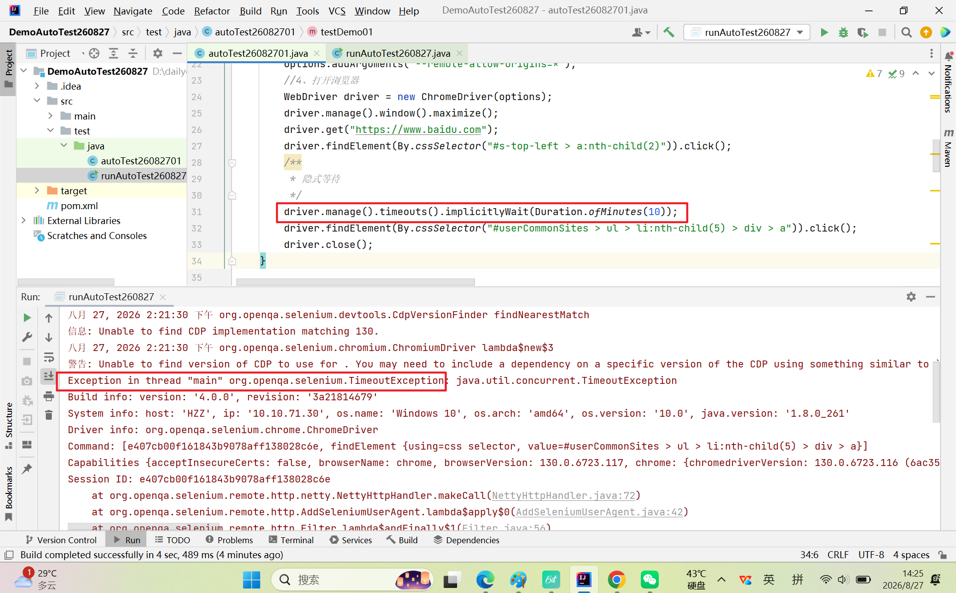The width and height of the screenshot is (956, 593).
Task: Open the Terminal tool tab
Action: (291, 540)
